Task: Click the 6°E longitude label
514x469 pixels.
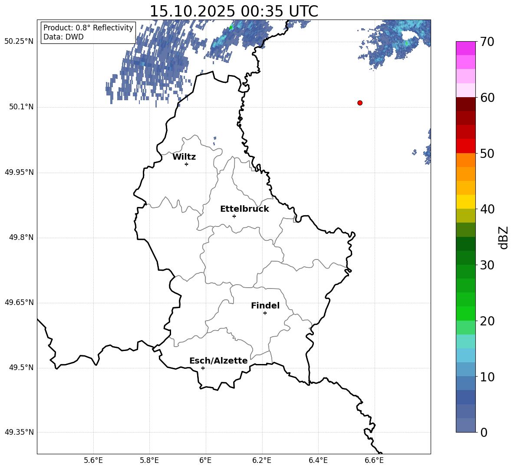Action: [205, 461]
